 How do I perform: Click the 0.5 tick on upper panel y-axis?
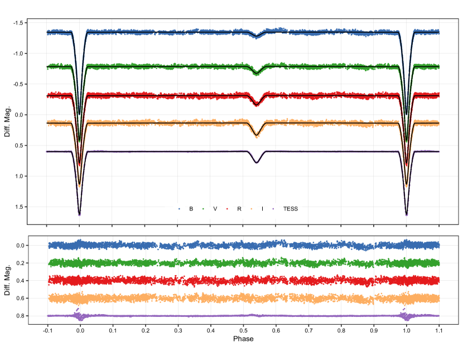click(x=20, y=145)
